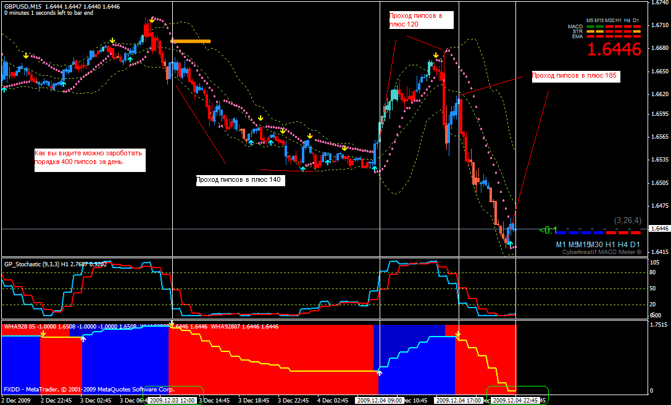This screenshot has height=405, width=671.
Task: Click the large red 1.6446 price display
Action: 614,50
